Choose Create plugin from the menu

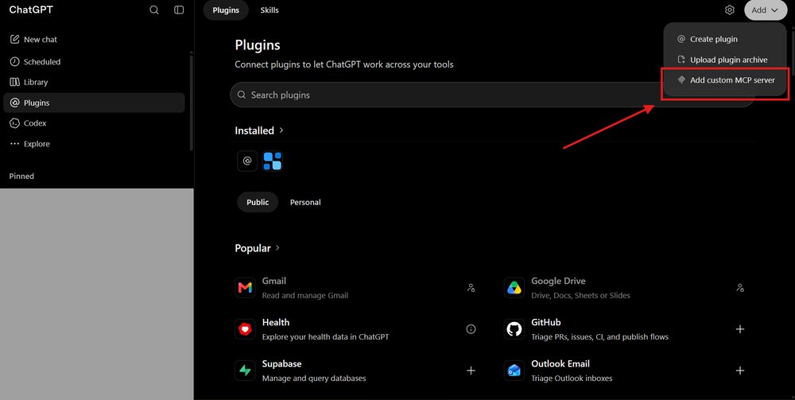tap(725, 39)
